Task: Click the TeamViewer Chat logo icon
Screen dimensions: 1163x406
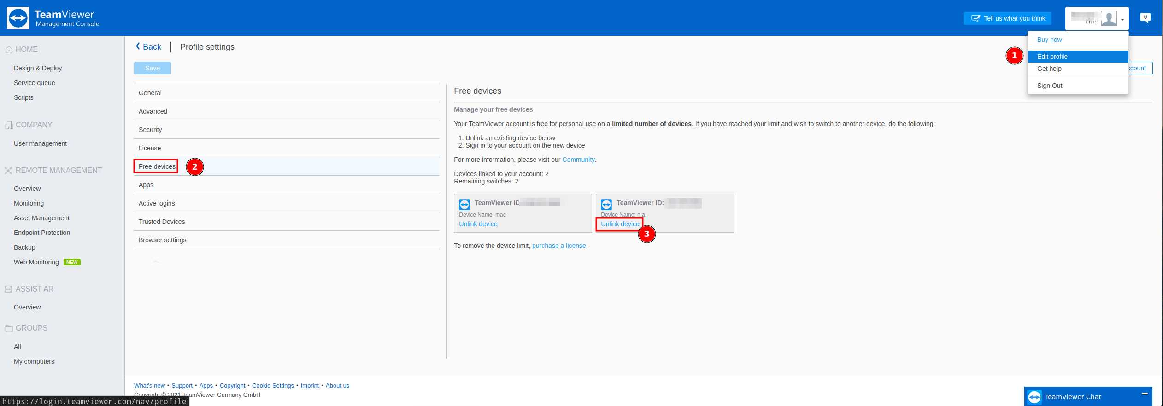Action: pyautogui.click(x=1034, y=397)
